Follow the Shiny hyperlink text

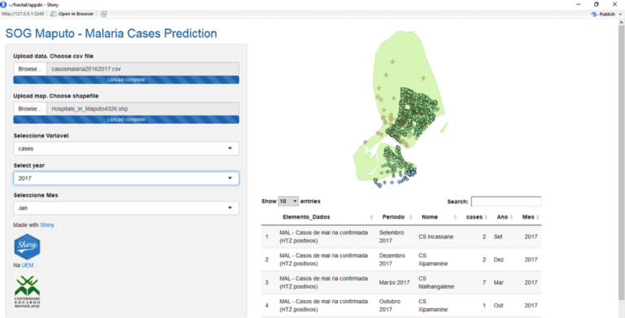pos(47,225)
